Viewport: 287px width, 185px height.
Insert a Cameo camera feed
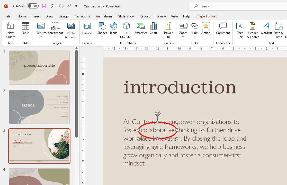87,30
